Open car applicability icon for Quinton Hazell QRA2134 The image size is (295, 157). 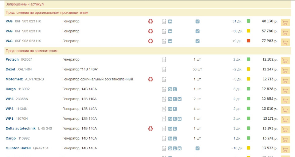(x=179, y=148)
